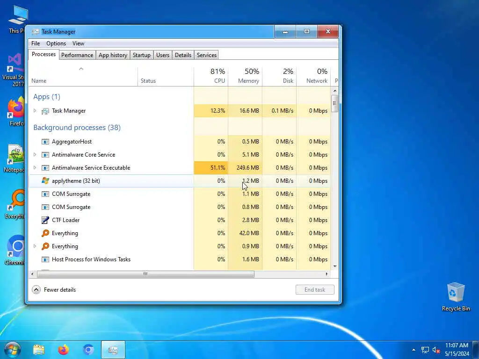Screen dimensions: 479x359
Task: Click the Antimalware Core Service icon
Action: 45,155
